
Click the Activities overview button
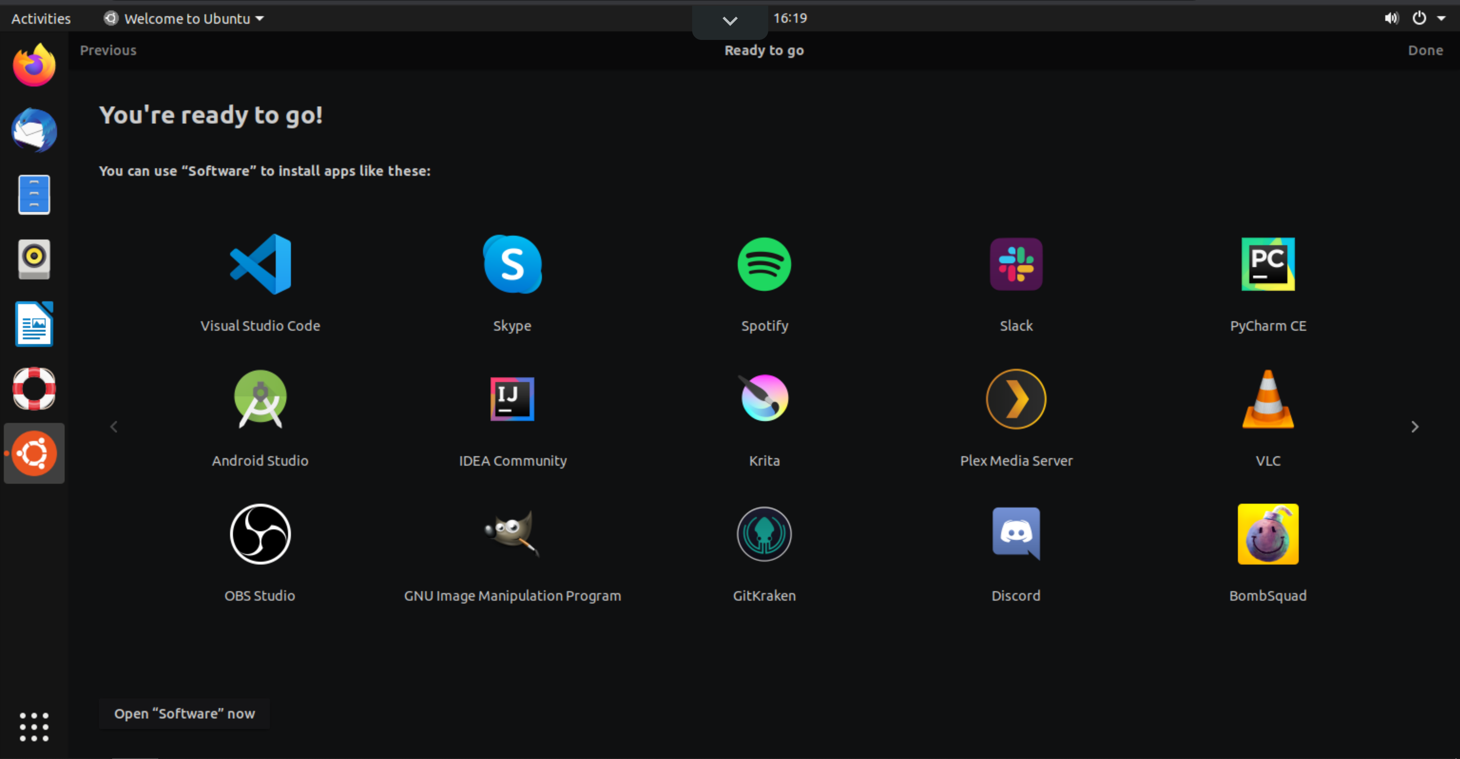tap(41, 19)
